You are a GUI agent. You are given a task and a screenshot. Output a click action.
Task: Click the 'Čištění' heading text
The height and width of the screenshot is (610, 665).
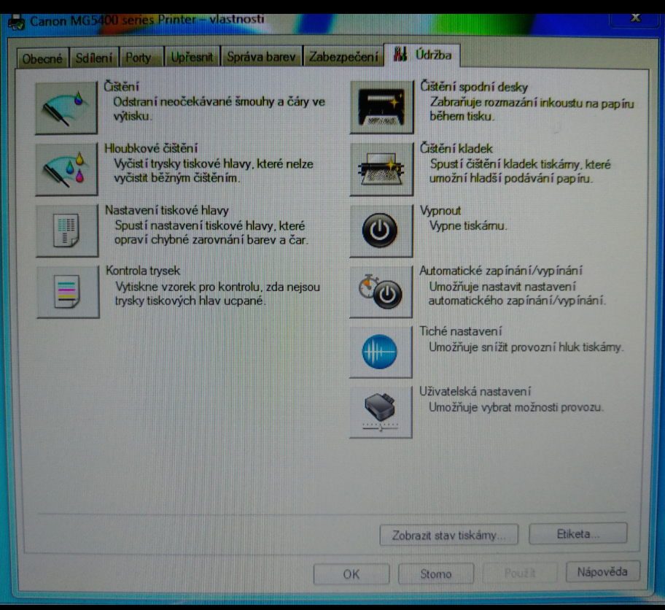[122, 87]
